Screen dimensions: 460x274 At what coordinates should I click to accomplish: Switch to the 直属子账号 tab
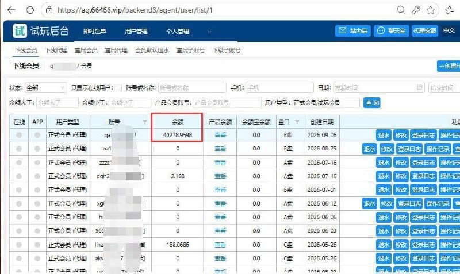click(190, 51)
